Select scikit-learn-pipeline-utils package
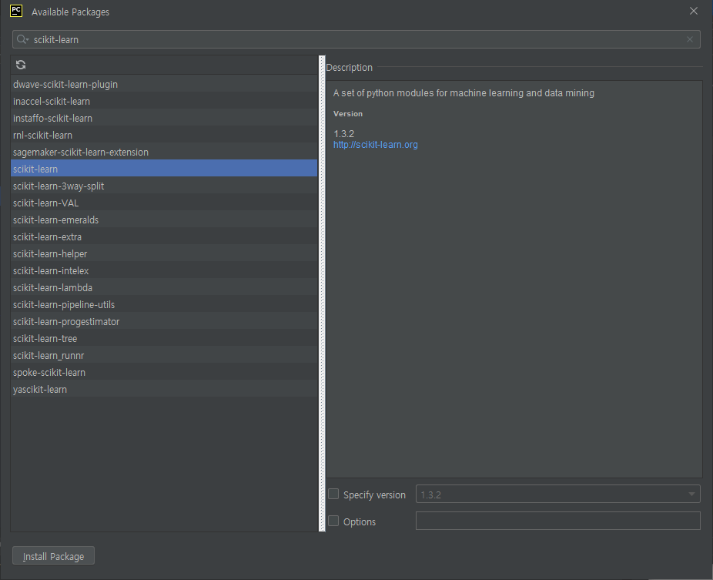This screenshot has height=580, width=713. click(164, 304)
